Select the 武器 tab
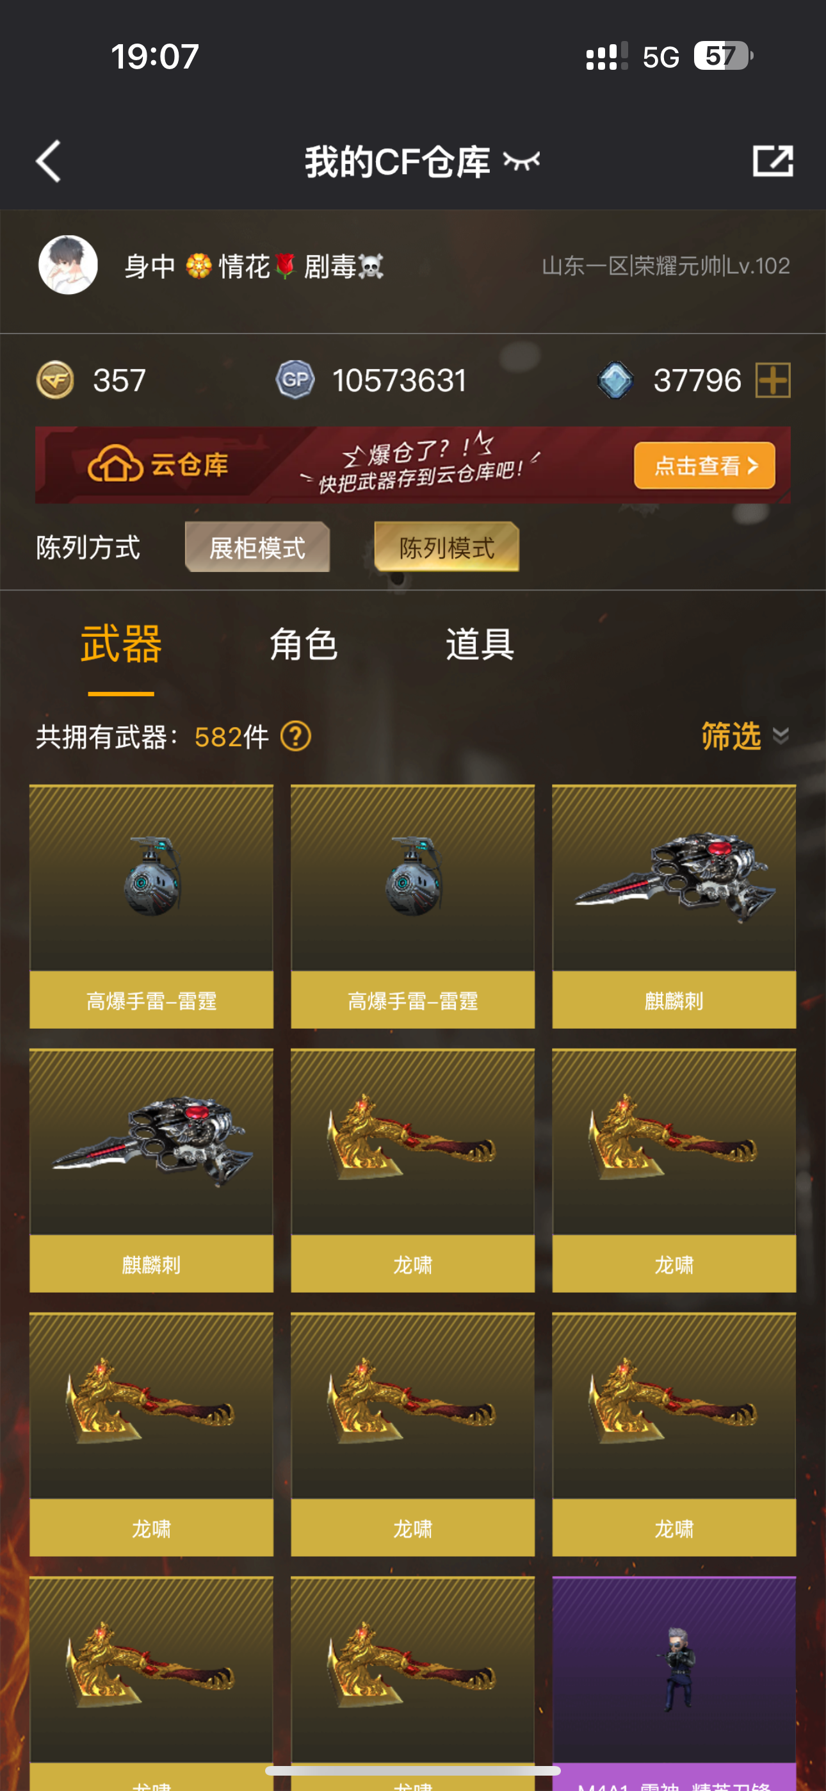The height and width of the screenshot is (1791, 826). coord(121,644)
